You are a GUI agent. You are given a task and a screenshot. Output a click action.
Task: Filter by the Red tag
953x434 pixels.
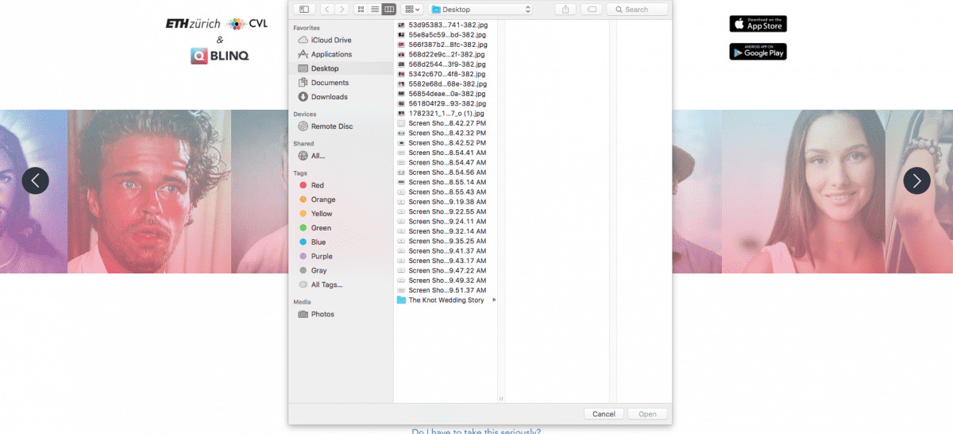coord(317,185)
